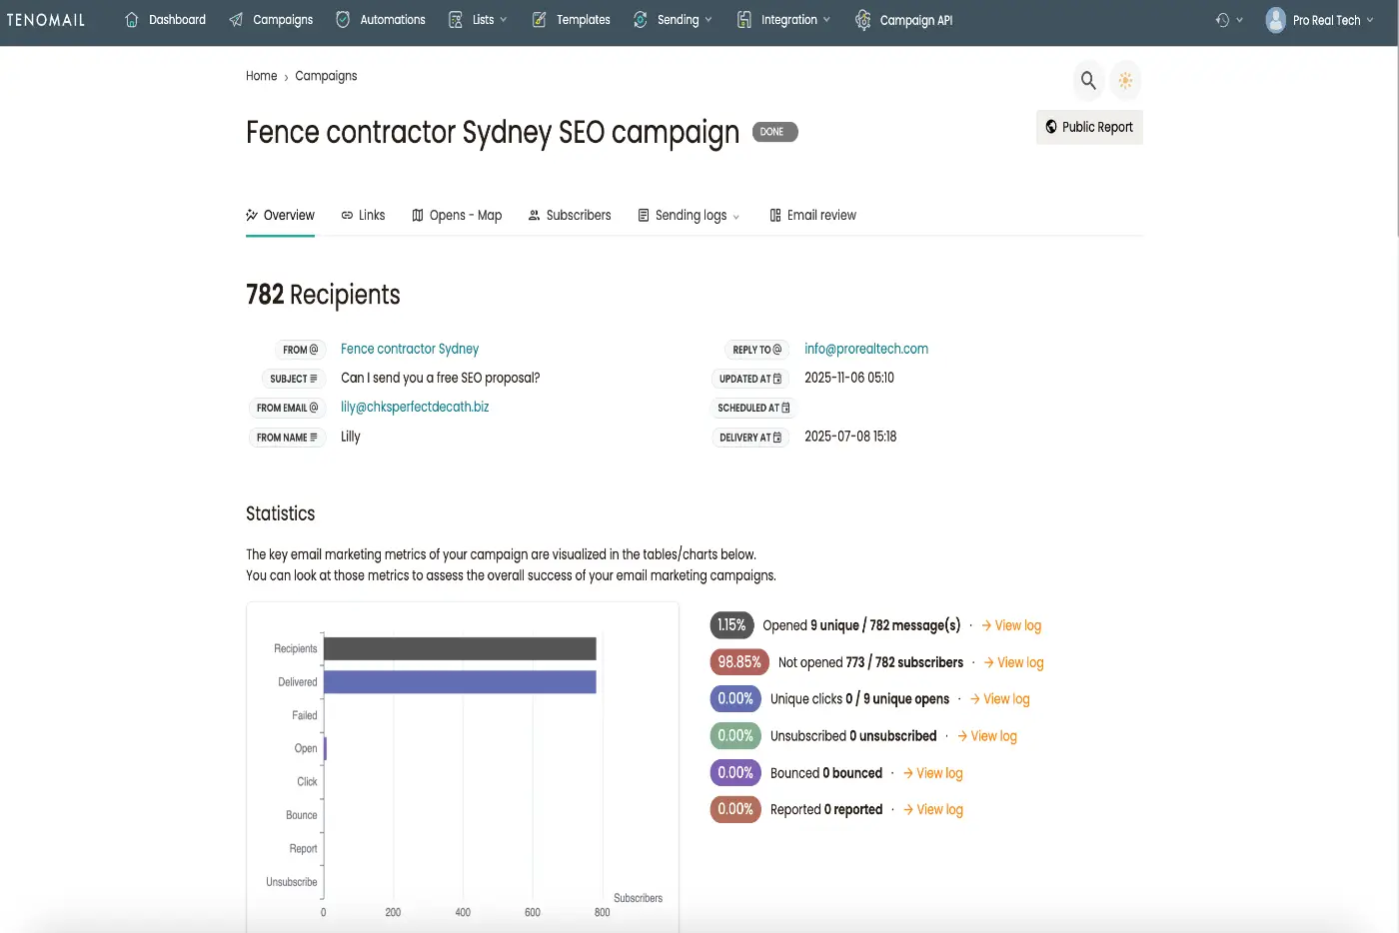View log for Reported
Image resolution: width=1399 pixels, height=933 pixels.
[x=933, y=810]
